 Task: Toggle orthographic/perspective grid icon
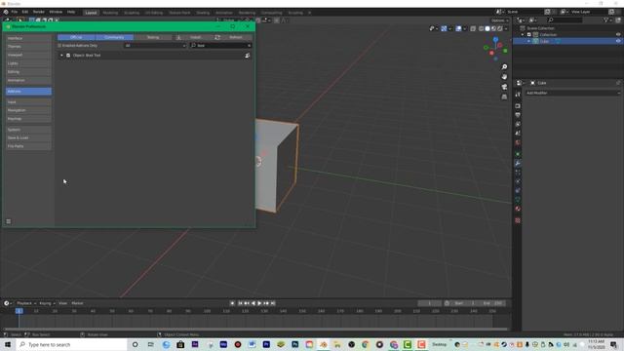(504, 97)
